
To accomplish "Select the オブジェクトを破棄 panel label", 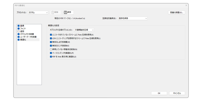I will click(27, 34).
